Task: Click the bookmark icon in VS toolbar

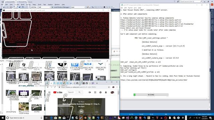Action: pyautogui.click(x=104, y=7)
